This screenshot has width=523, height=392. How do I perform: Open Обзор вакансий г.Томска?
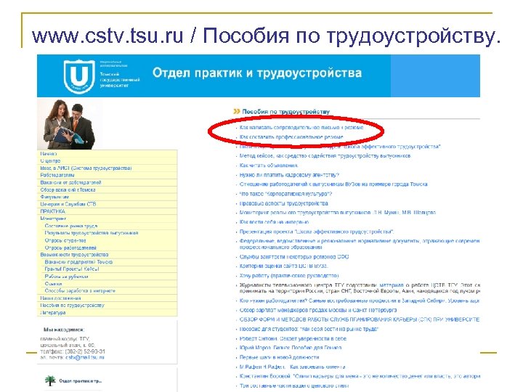[68, 189]
